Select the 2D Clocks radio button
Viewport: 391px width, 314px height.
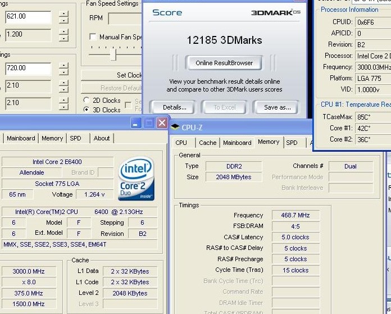(x=87, y=100)
